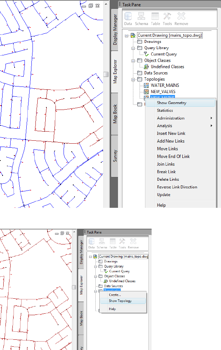The image size is (221, 350).
Task: Select the WATER_MAINS topology icon
Action: pyautogui.click(x=146, y=85)
